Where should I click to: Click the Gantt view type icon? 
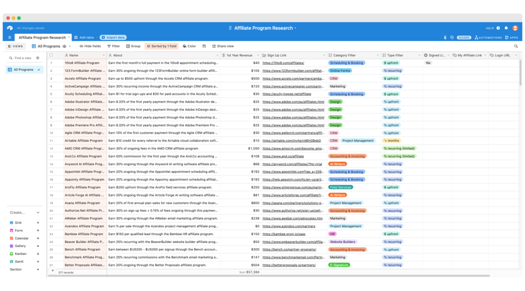(11, 262)
